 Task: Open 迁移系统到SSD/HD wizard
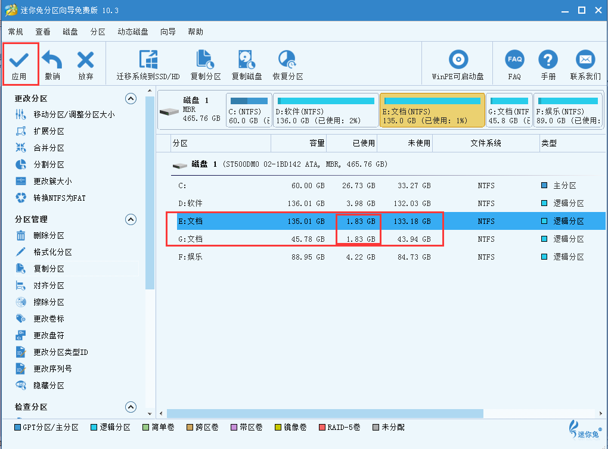[148, 65]
